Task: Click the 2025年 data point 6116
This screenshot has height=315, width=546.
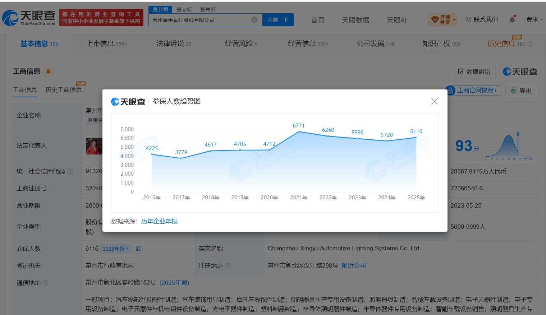Action: coord(416,138)
